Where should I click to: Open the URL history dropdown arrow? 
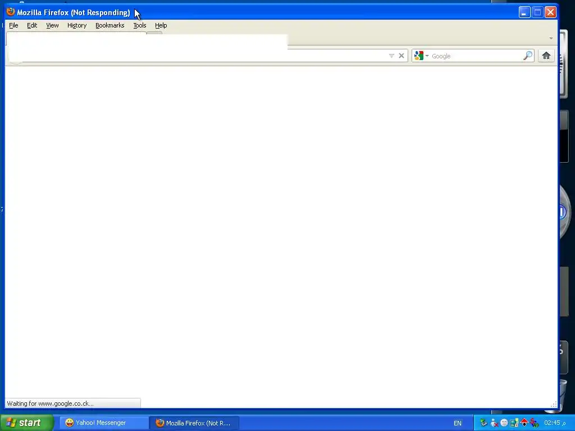coord(391,56)
